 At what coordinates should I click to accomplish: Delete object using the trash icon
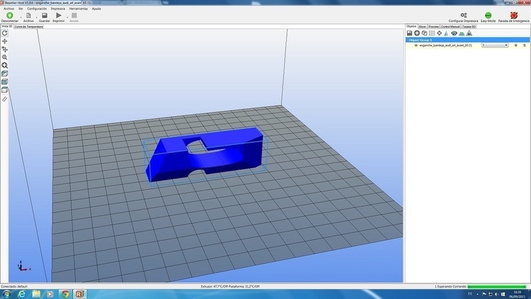pyautogui.click(x=524, y=45)
